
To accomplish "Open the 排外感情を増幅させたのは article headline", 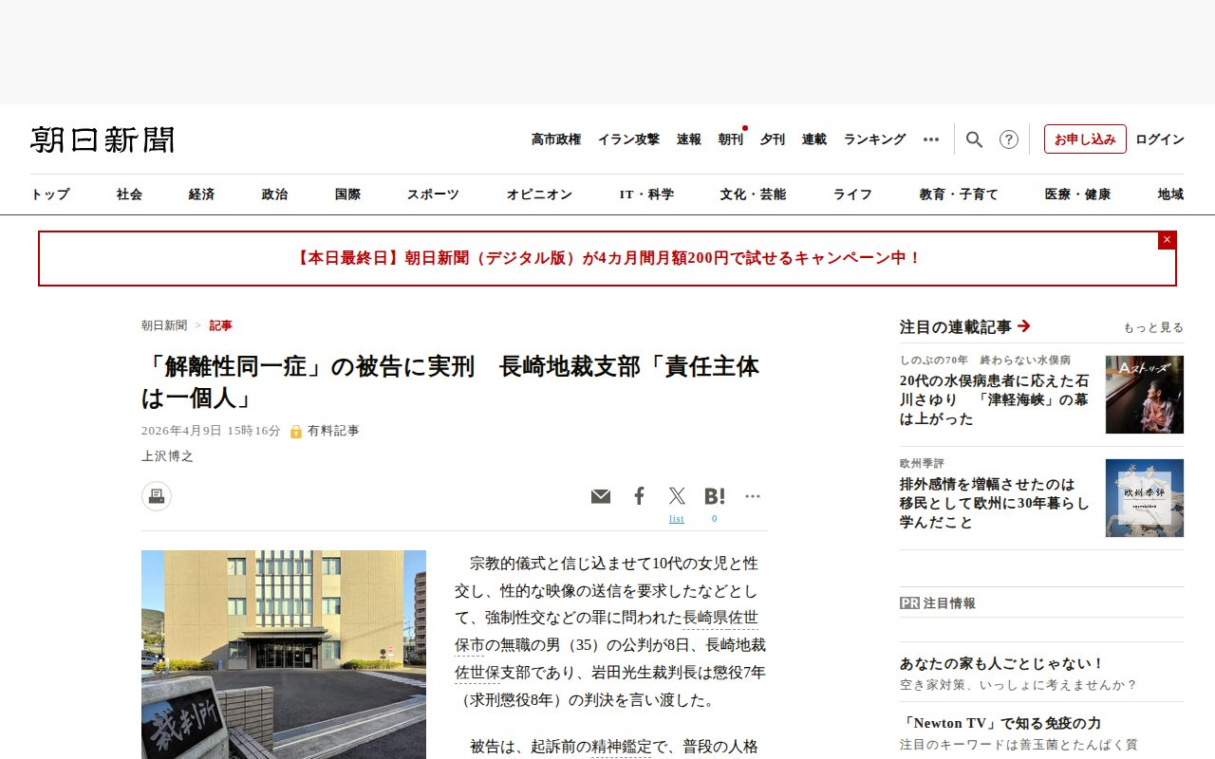I will click(995, 503).
